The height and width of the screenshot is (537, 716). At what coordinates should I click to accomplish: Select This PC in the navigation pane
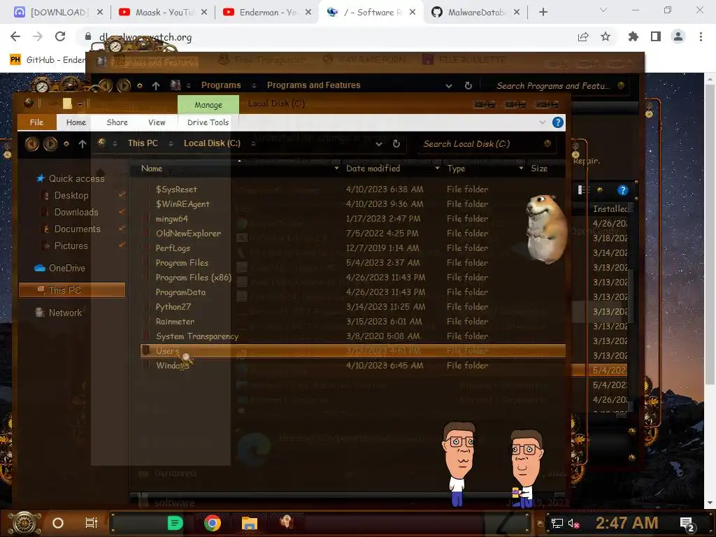pos(72,290)
